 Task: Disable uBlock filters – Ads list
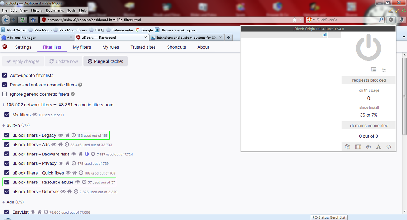click(7, 145)
